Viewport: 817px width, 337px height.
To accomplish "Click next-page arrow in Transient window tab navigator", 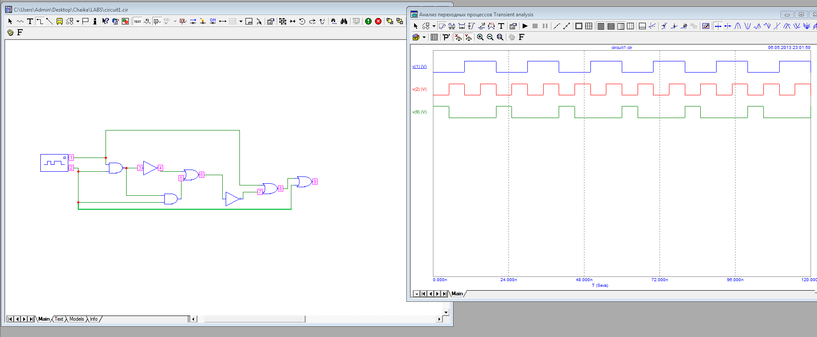I will click(437, 294).
